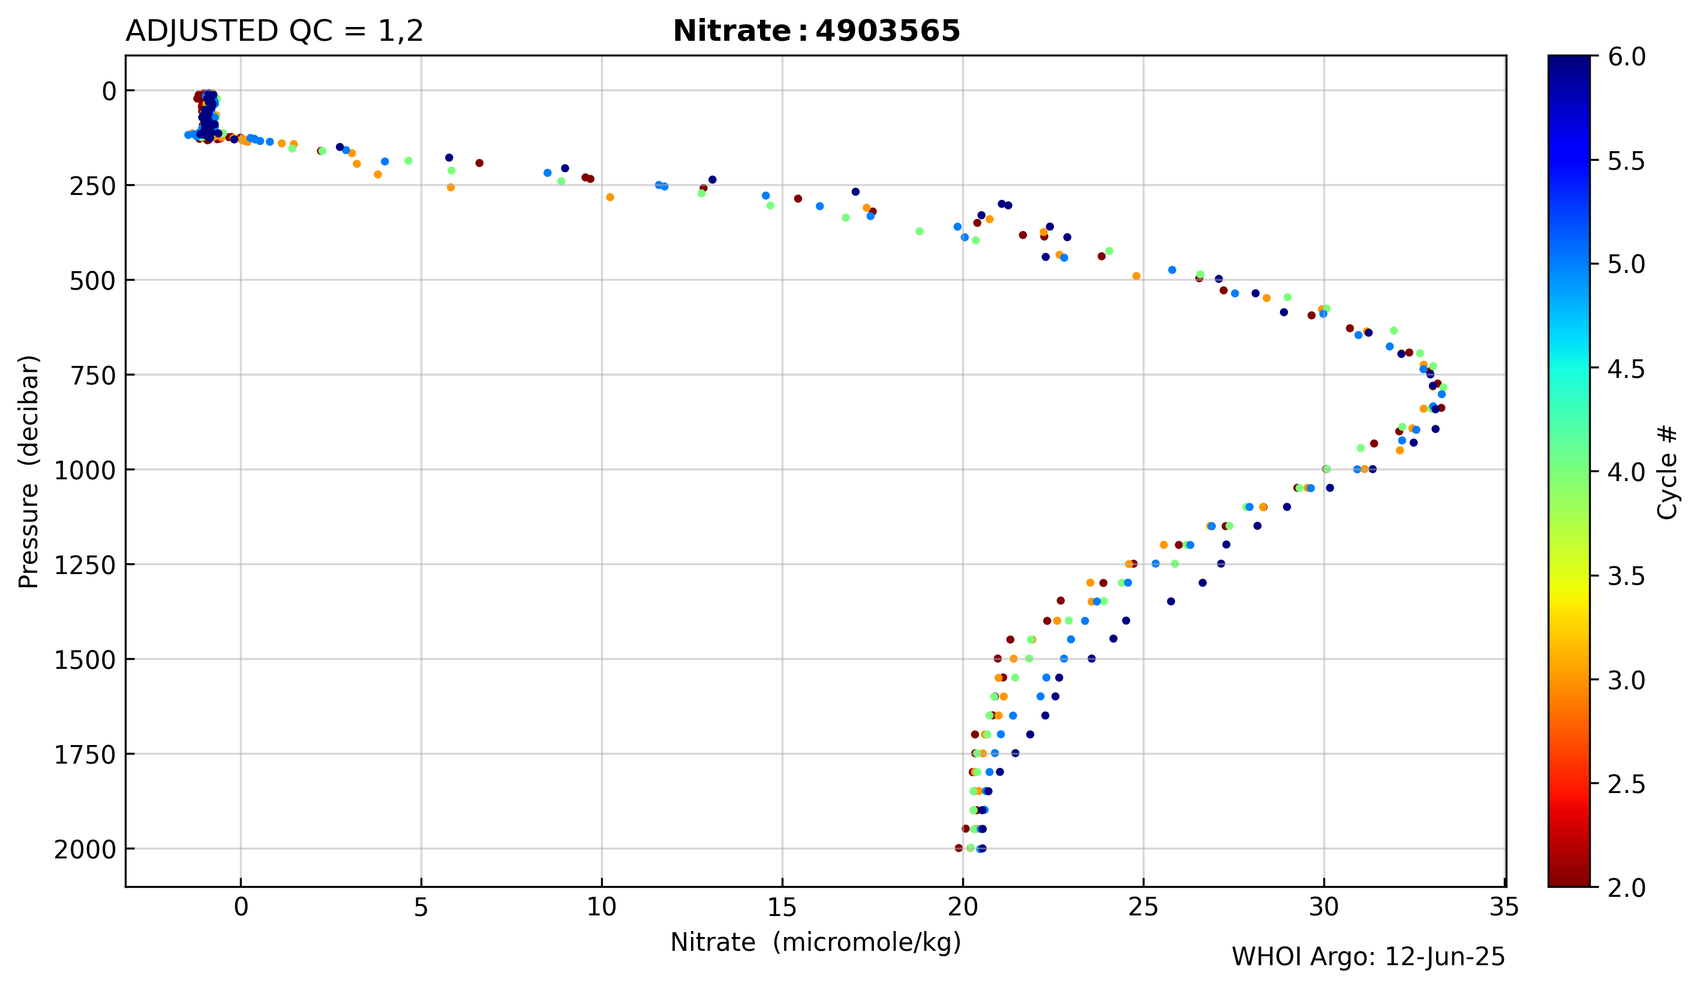Click the 'Pressure (decibar)' y-axis label

(x=29, y=472)
